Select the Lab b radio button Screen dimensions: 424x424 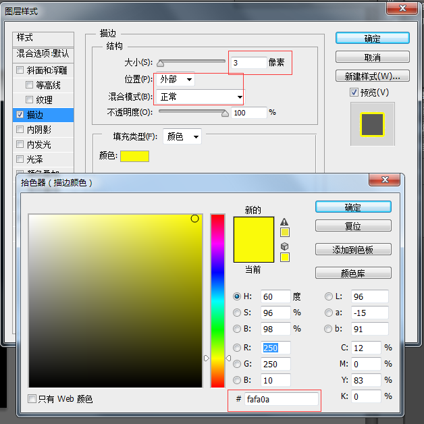(328, 329)
